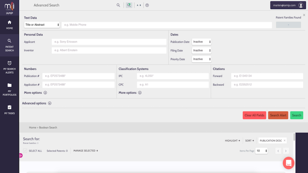Open the Manage Selected menu
The height and width of the screenshot is (173, 308).
(x=85, y=151)
